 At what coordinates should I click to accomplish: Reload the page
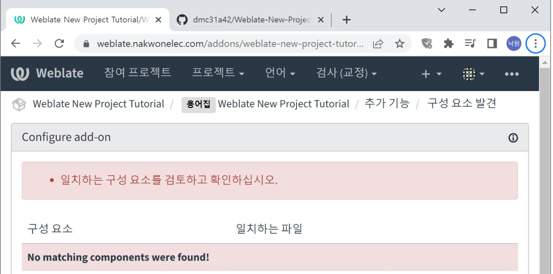click(59, 44)
